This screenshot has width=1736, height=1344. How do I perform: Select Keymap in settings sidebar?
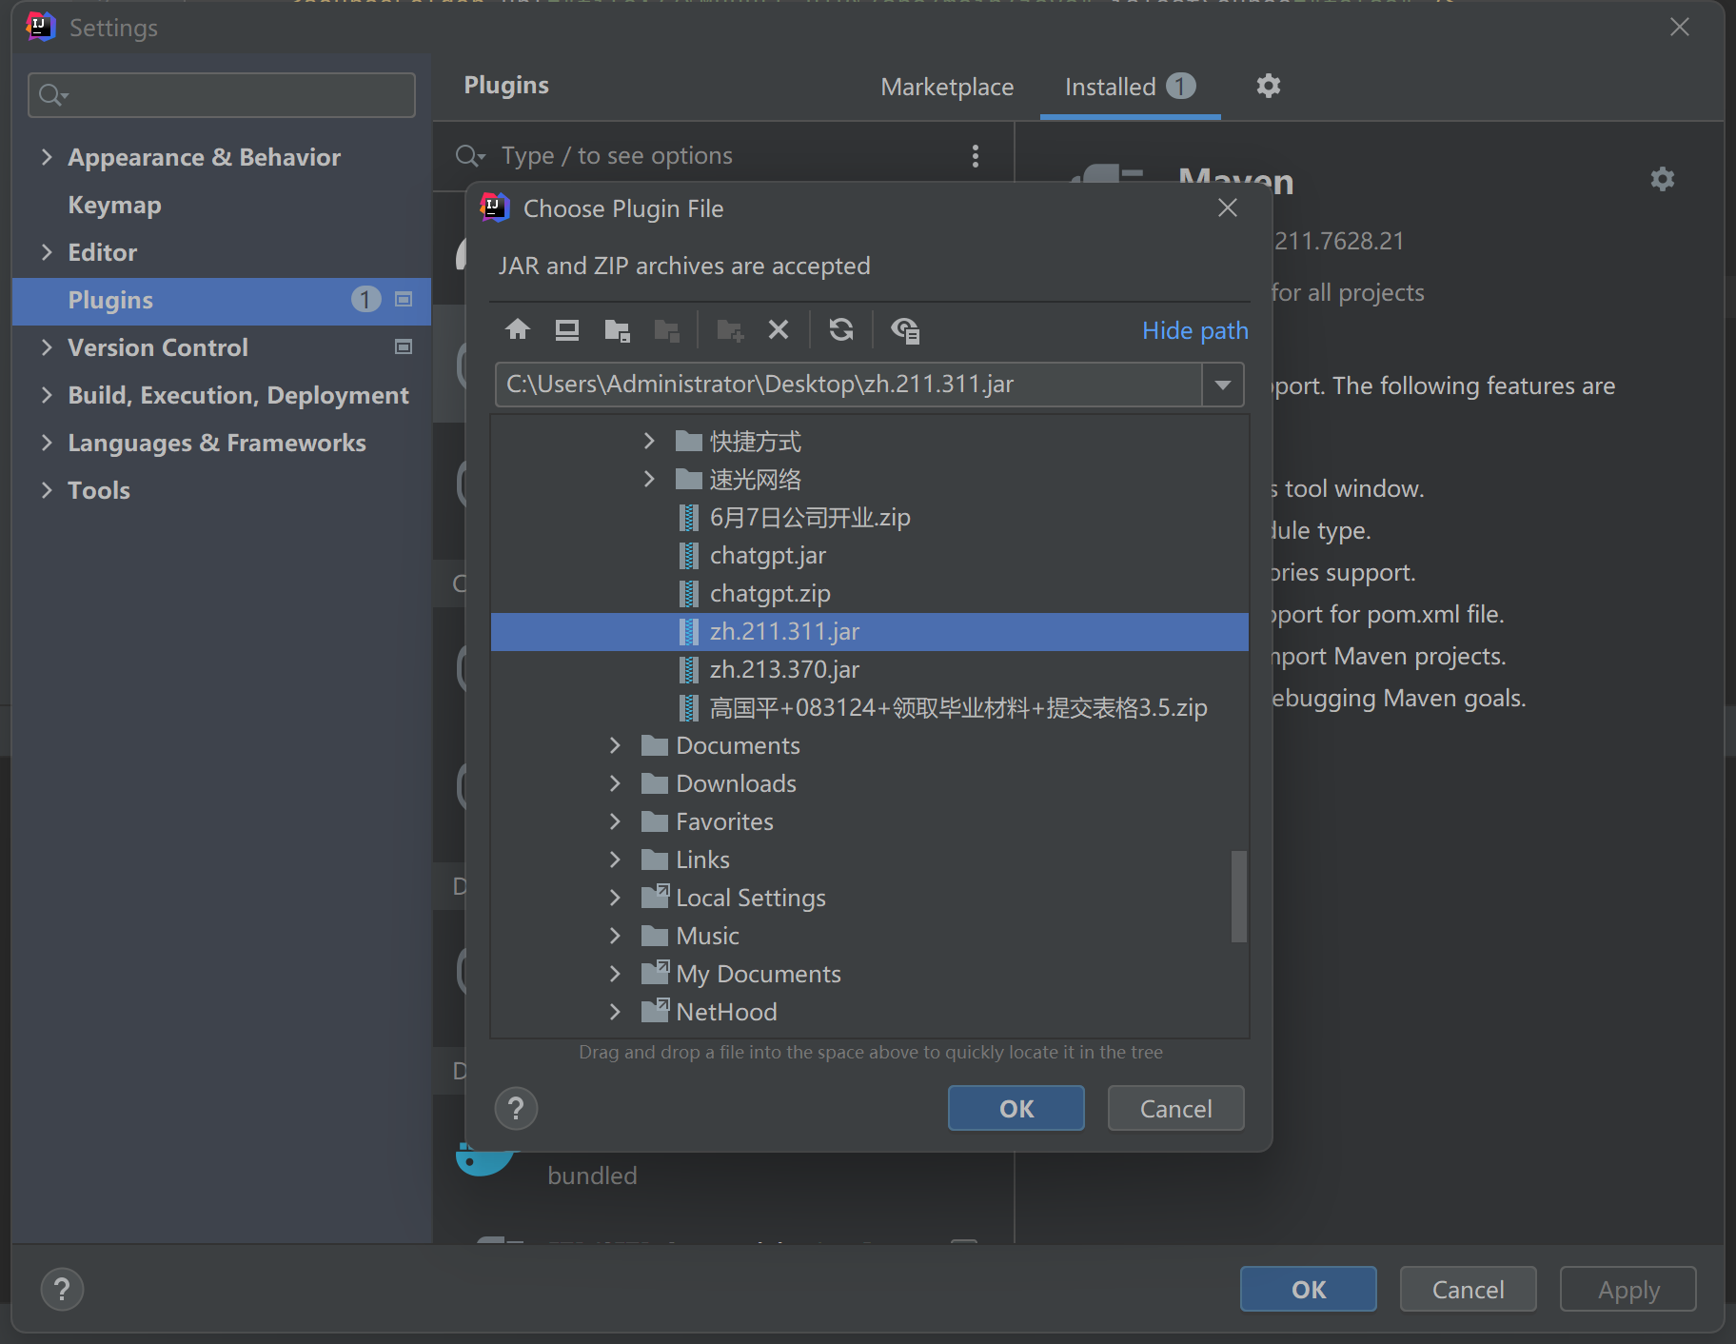pyautogui.click(x=114, y=205)
